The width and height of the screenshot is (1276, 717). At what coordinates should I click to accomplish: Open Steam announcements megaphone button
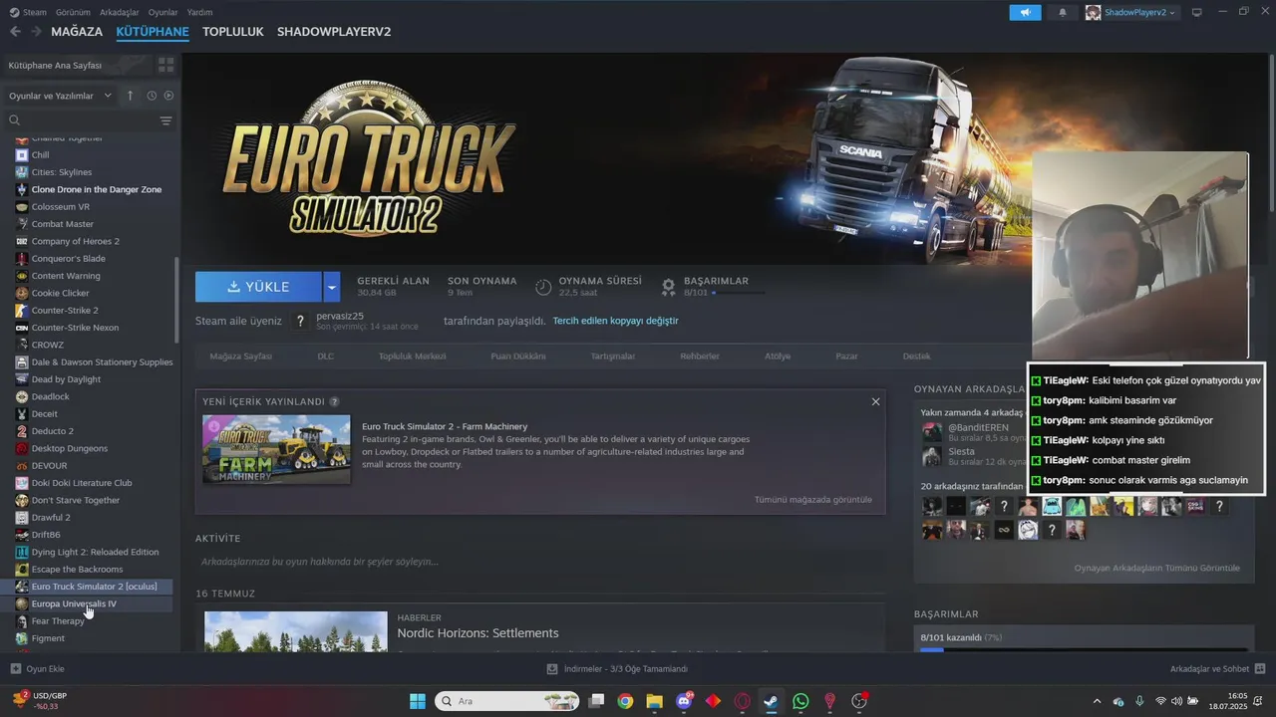[1025, 12]
